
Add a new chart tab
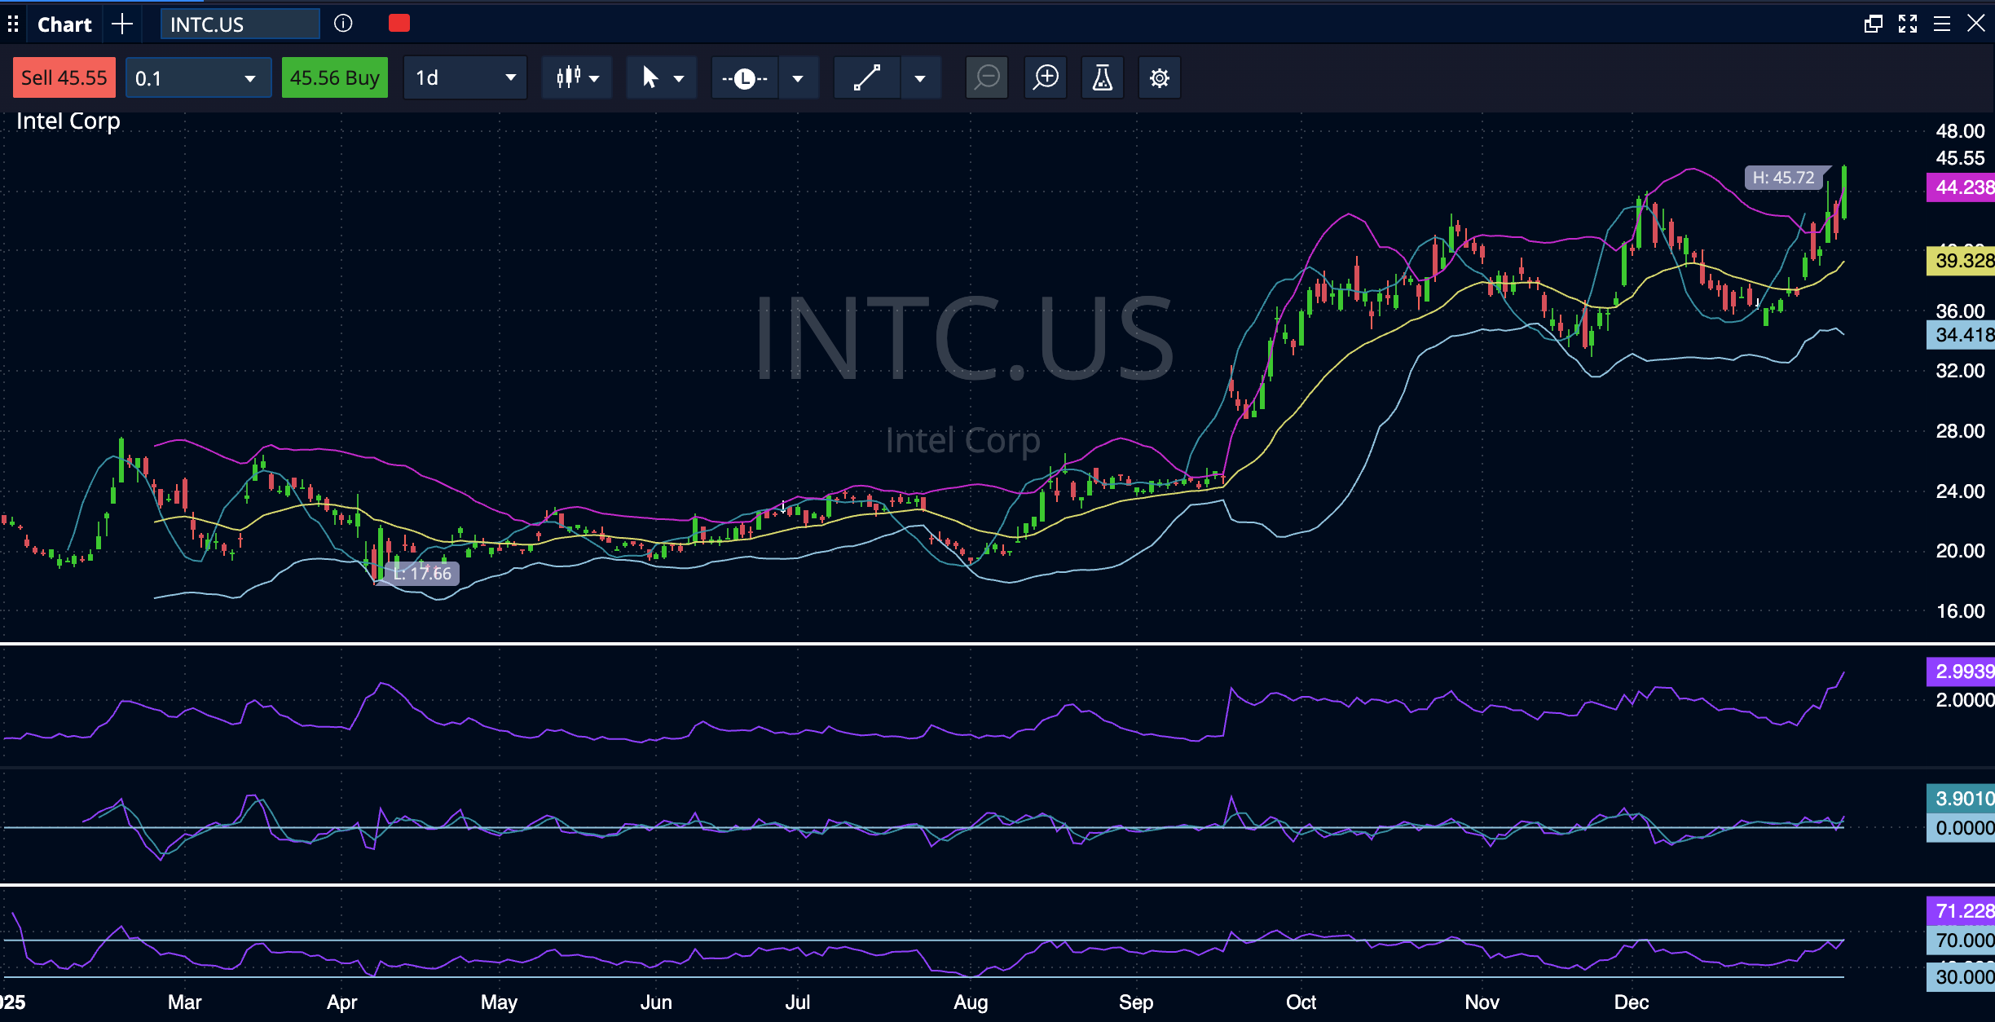(x=122, y=24)
